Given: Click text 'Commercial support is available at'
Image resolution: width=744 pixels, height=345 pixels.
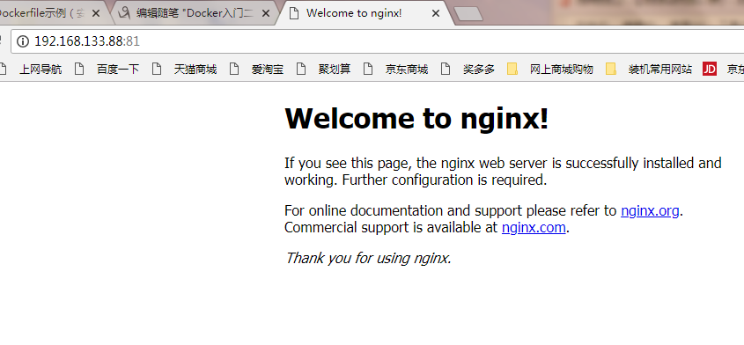Looking at the screenshot, I should [391, 228].
